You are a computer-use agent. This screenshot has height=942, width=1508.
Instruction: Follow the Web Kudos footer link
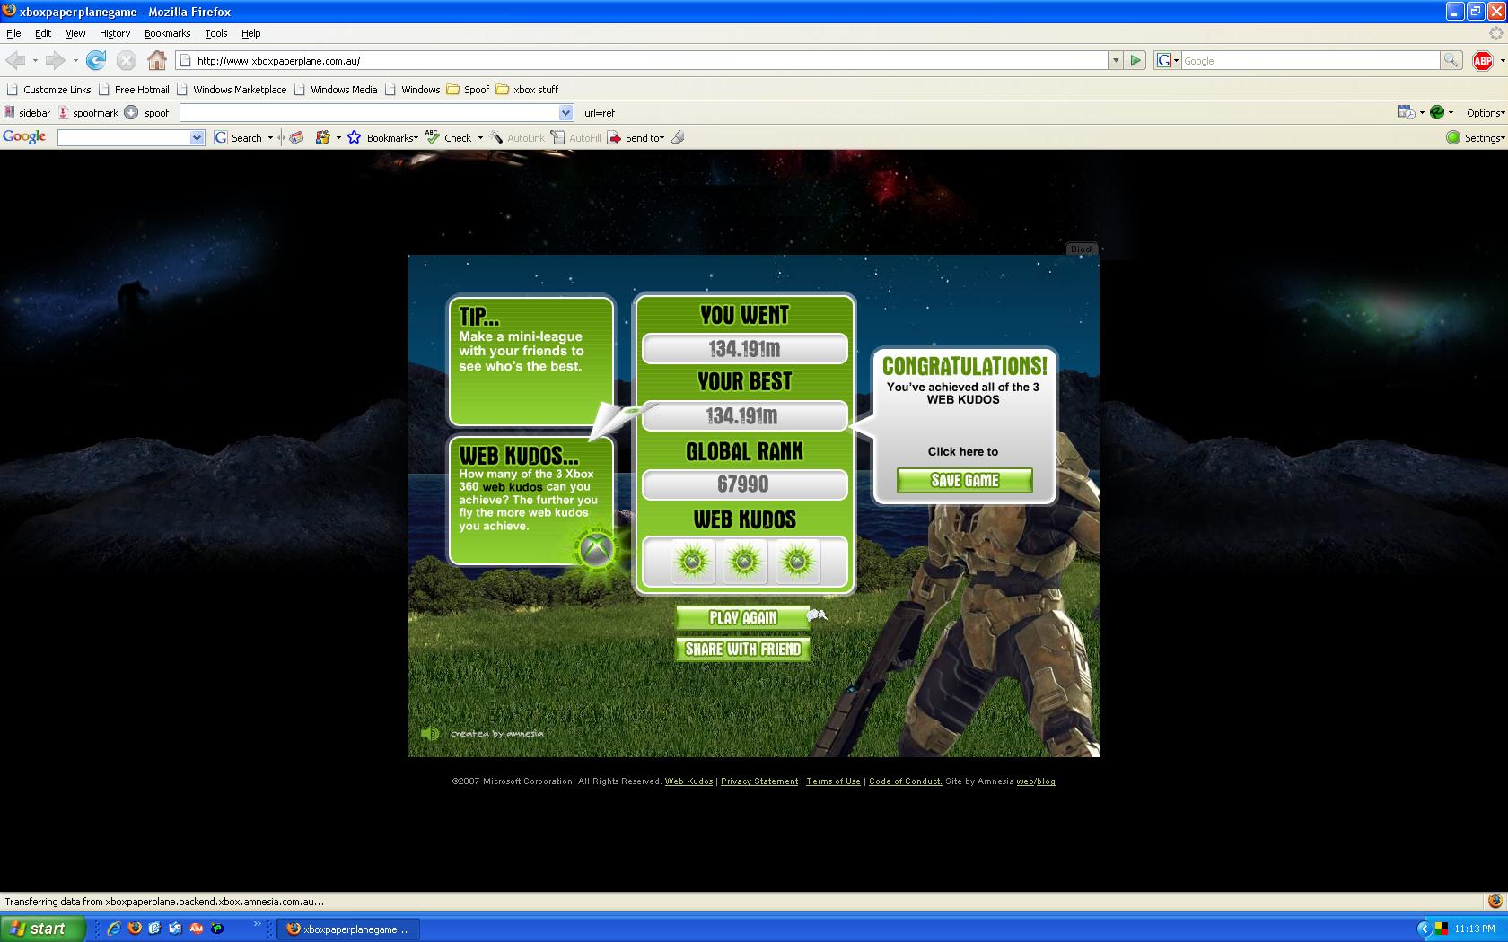(x=688, y=781)
